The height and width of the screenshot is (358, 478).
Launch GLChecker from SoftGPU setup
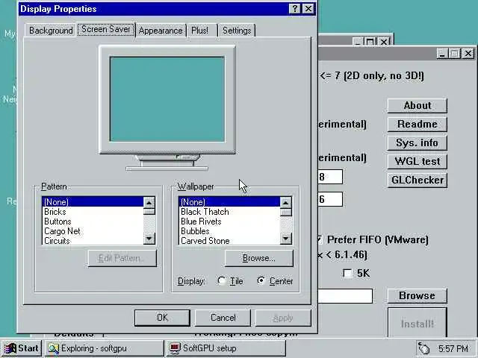click(x=417, y=180)
